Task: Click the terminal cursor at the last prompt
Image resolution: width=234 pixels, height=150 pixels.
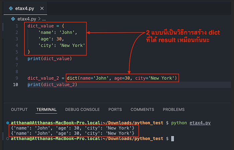Action: coord(172,139)
